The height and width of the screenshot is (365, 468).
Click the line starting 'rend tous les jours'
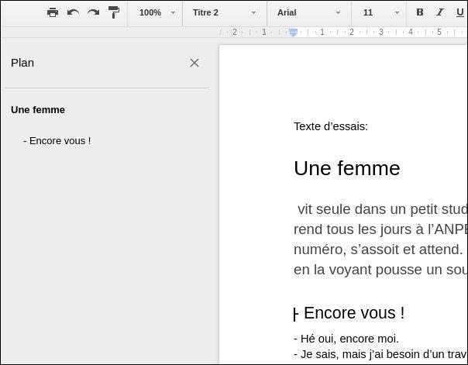point(380,229)
